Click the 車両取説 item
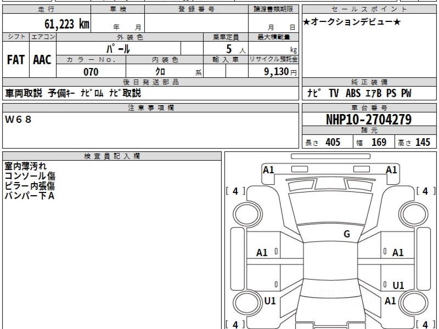Viewport: 439px width, 329px height. tap(23, 93)
